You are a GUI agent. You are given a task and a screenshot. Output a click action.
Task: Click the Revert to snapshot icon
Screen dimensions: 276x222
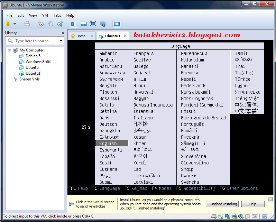click(x=51, y=24)
